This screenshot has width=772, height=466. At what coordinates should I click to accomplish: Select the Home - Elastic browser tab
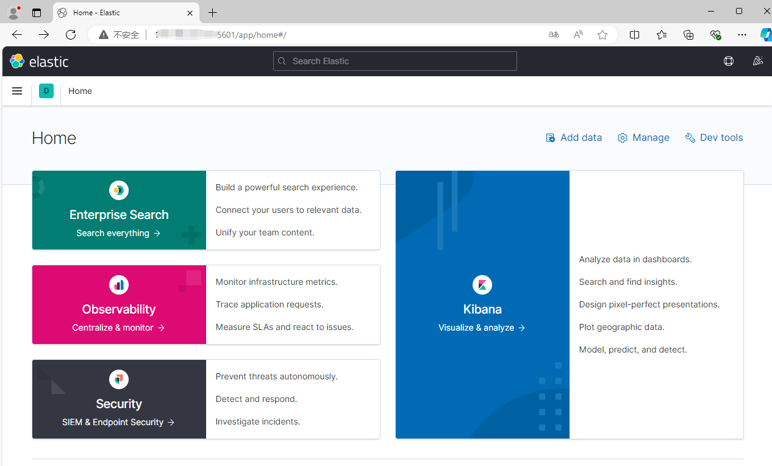click(x=126, y=13)
